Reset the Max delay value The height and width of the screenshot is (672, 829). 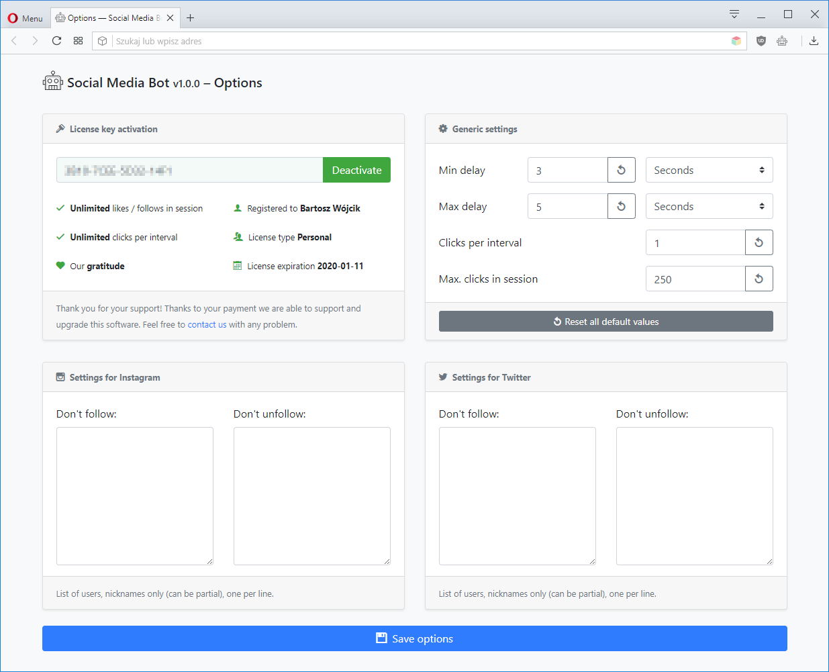(622, 206)
